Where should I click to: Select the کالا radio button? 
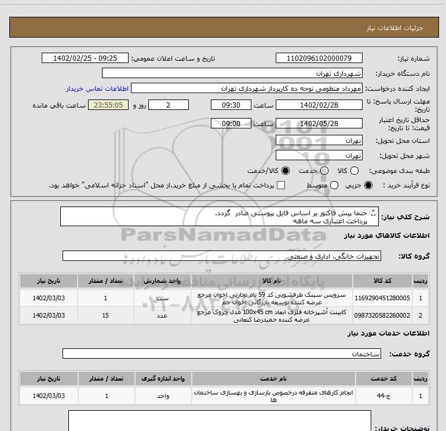tap(354, 171)
